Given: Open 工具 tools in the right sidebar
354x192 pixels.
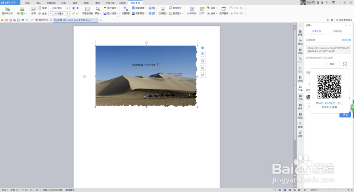Looking at the screenshot, I should 300,97.
